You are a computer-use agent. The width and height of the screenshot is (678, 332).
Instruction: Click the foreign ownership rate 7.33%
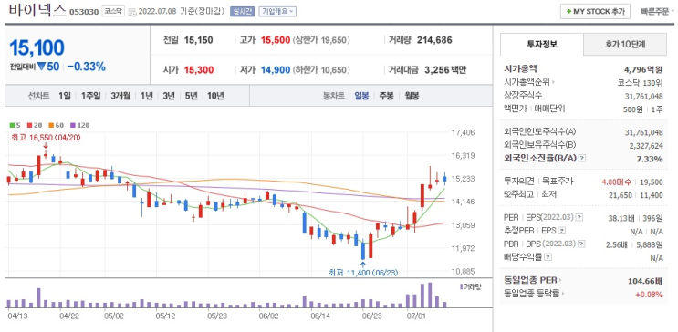650,159
